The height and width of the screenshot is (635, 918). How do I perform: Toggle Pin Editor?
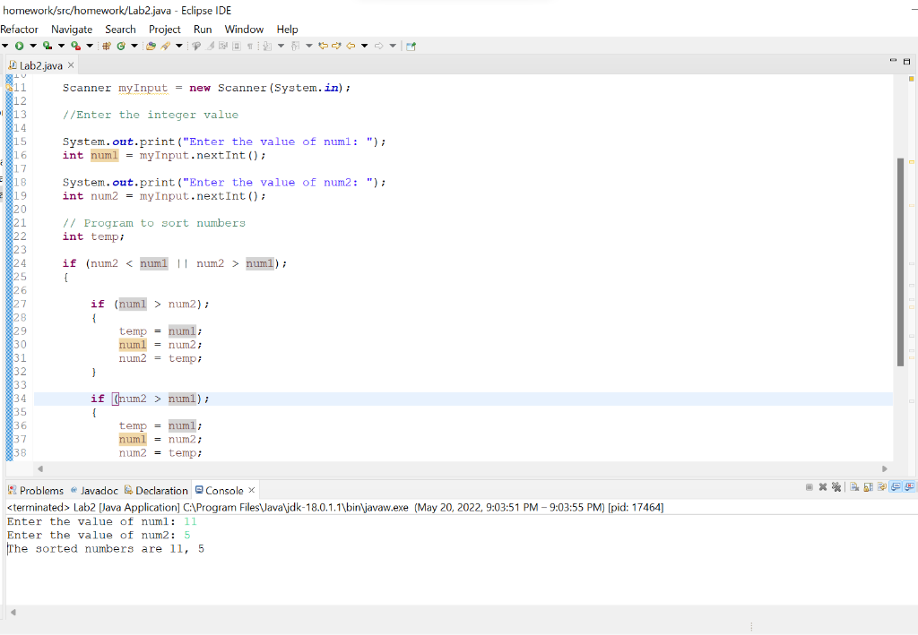coord(411,46)
